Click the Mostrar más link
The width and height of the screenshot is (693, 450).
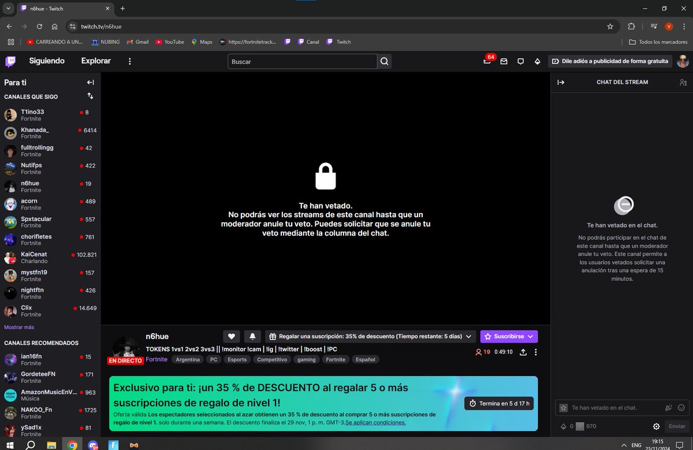(19, 328)
